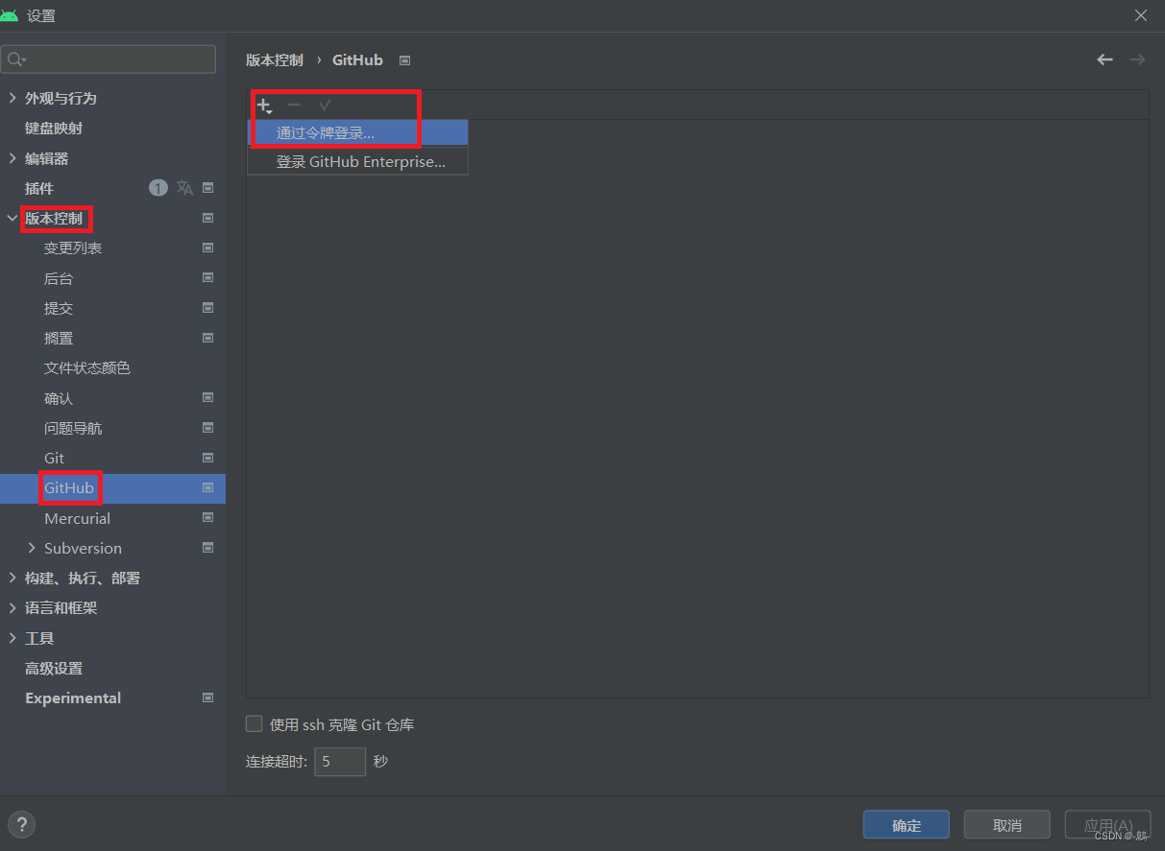This screenshot has width=1165, height=851.
Task: Click the remove account minus icon
Action: coord(294,105)
